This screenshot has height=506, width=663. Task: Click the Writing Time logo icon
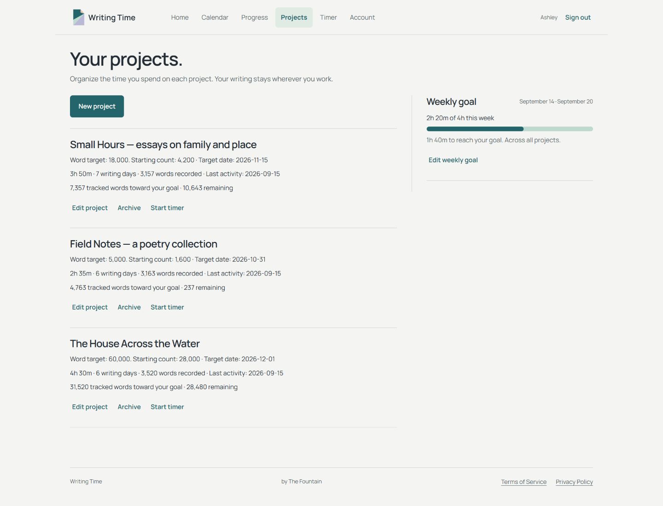79,17
